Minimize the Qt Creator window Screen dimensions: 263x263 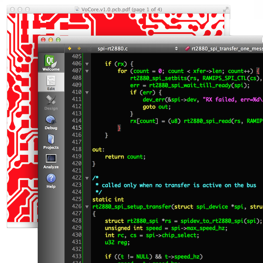[51, 39]
